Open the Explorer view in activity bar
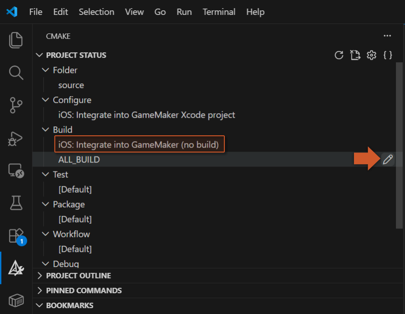The width and height of the screenshot is (405, 314). click(16, 40)
